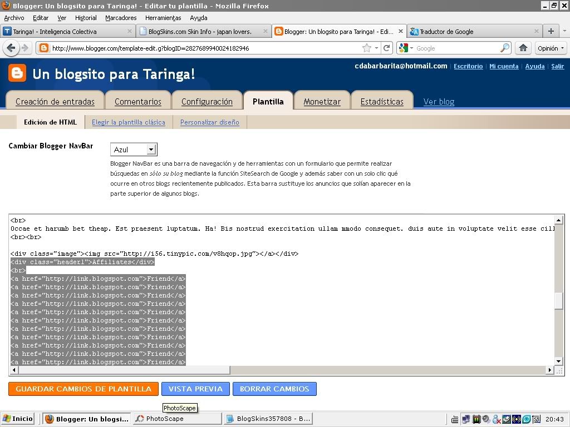Open the Opinión dropdown button
The height and width of the screenshot is (427, 570).
coord(551,48)
